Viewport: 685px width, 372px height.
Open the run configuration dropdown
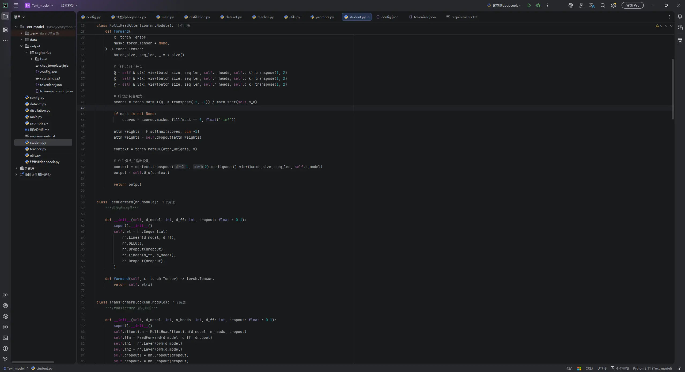504,5
